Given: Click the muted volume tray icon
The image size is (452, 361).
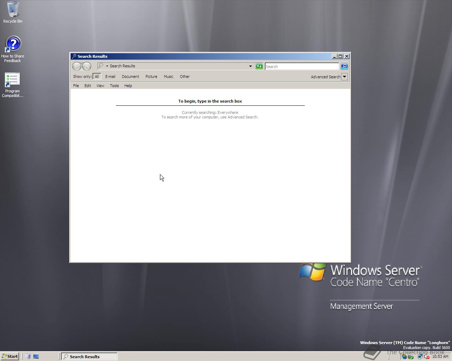Looking at the screenshot, I should pos(427,356).
